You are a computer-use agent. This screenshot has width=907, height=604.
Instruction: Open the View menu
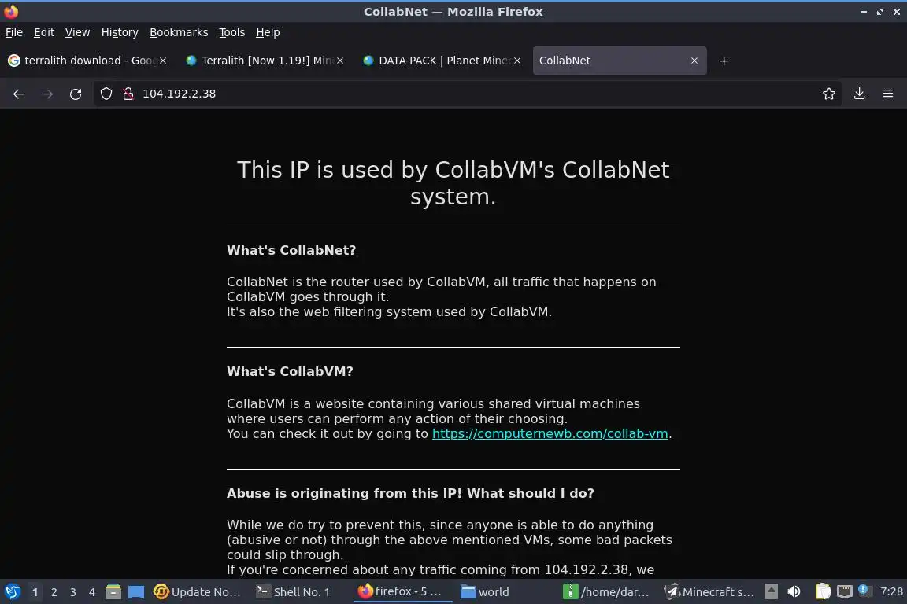click(x=77, y=32)
